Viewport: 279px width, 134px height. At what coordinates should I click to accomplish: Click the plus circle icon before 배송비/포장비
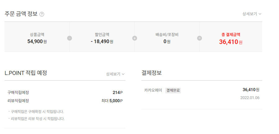click(135, 38)
